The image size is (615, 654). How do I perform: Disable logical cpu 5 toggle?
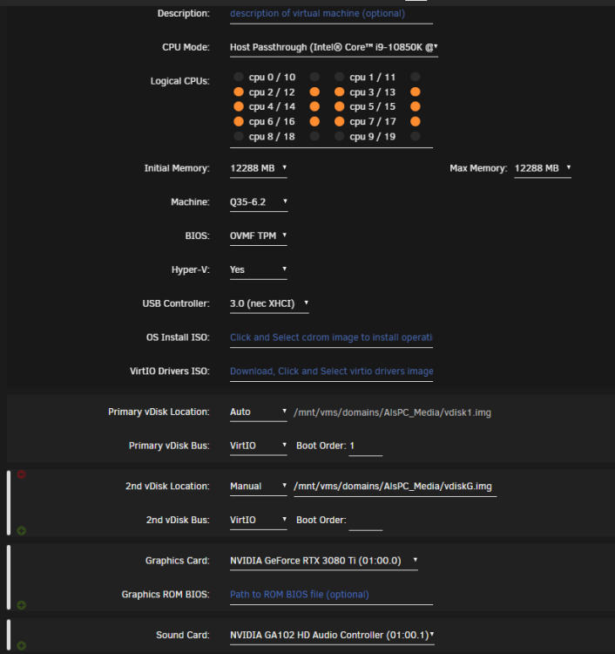click(x=339, y=106)
